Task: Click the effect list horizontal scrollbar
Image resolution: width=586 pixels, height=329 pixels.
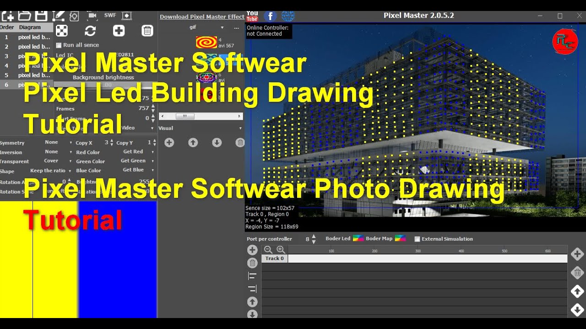Action: (201, 116)
